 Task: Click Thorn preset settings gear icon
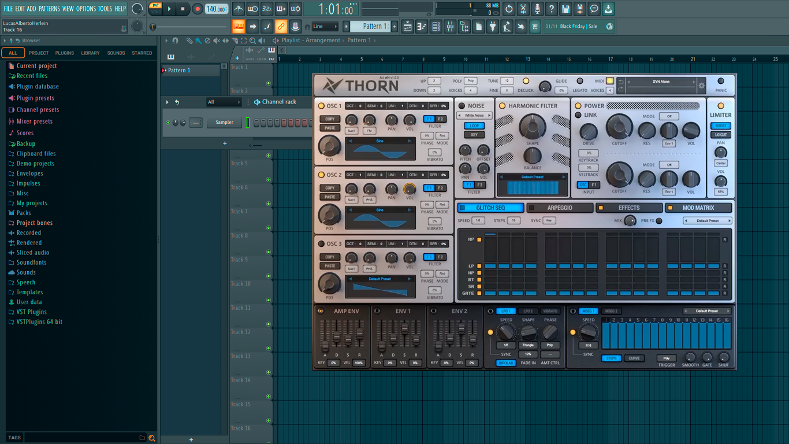(x=702, y=86)
